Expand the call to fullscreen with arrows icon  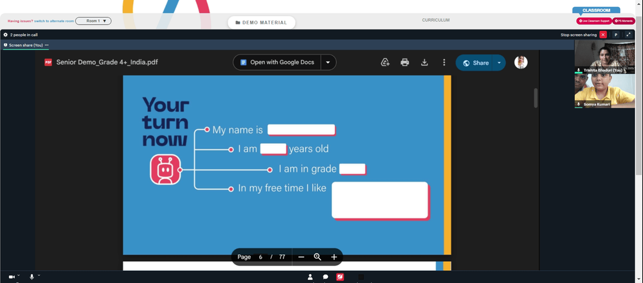pos(628,35)
